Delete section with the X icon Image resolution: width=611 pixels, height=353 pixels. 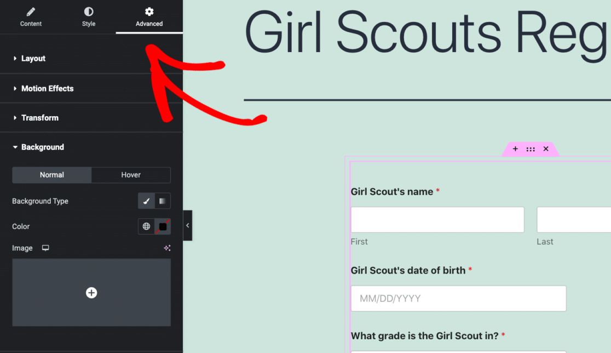click(x=546, y=149)
